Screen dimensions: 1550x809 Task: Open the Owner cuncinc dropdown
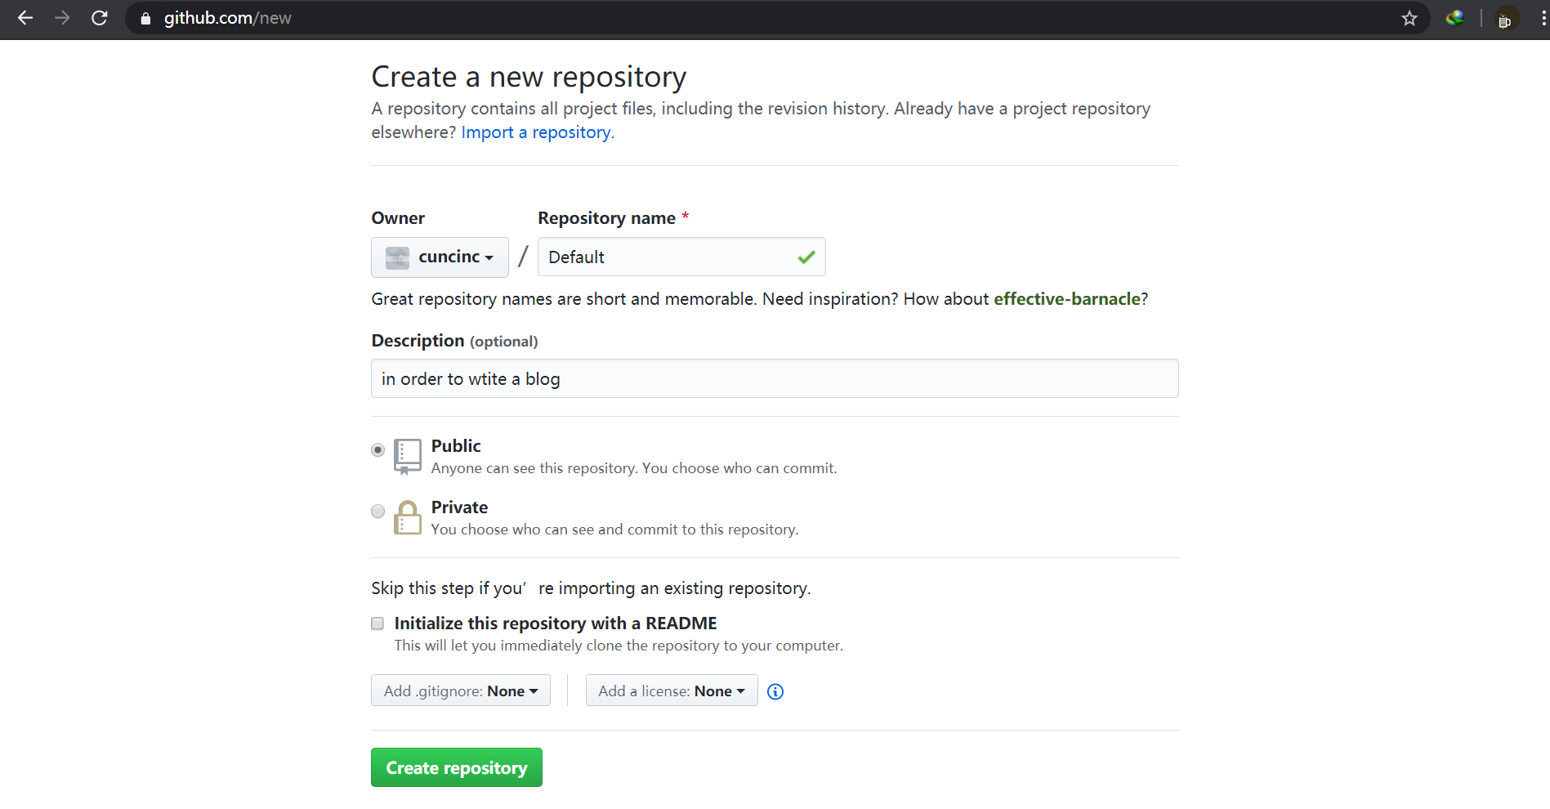pyautogui.click(x=440, y=257)
